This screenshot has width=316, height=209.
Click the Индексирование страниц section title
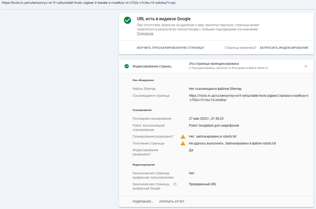point(152,66)
